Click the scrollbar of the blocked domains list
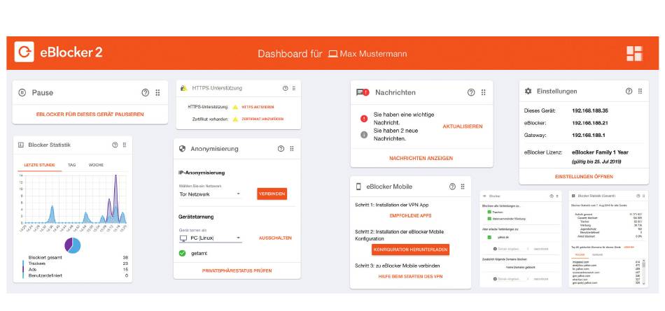The height and width of the screenshot is (311, 665). point(644,272)
